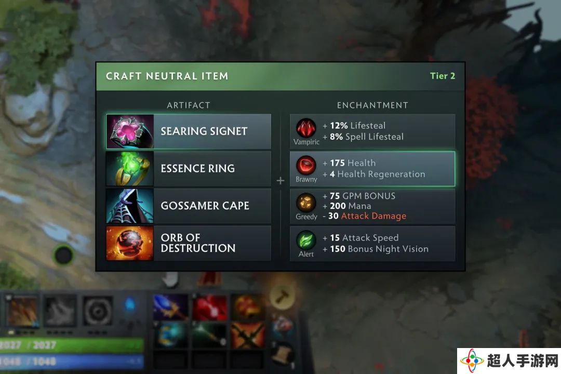561x374 pixels.
Task: Click the town portal scroll slot
Action: (283, 353)
